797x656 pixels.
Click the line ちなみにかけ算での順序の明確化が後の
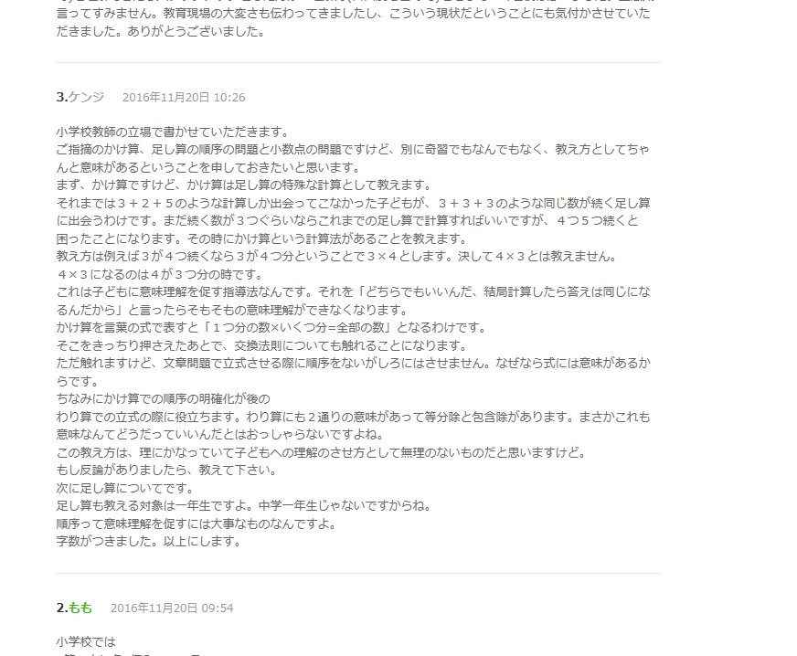[x=164, y=399]
